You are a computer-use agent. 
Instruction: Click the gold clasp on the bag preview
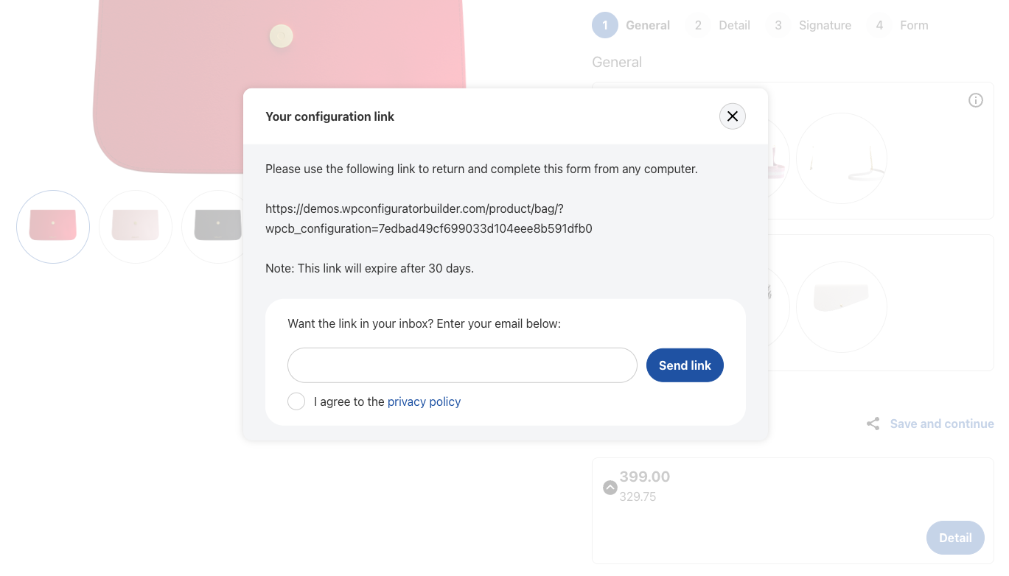click(281, 35)
